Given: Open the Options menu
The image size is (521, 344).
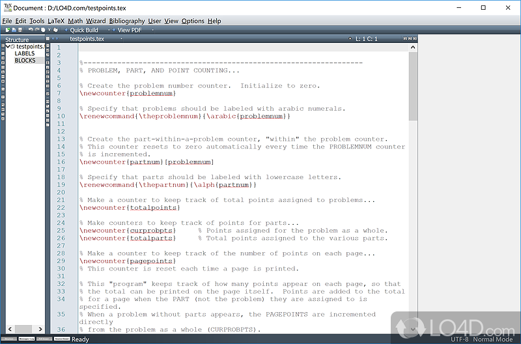Looking at the screenshot, I should coord(193,21).
